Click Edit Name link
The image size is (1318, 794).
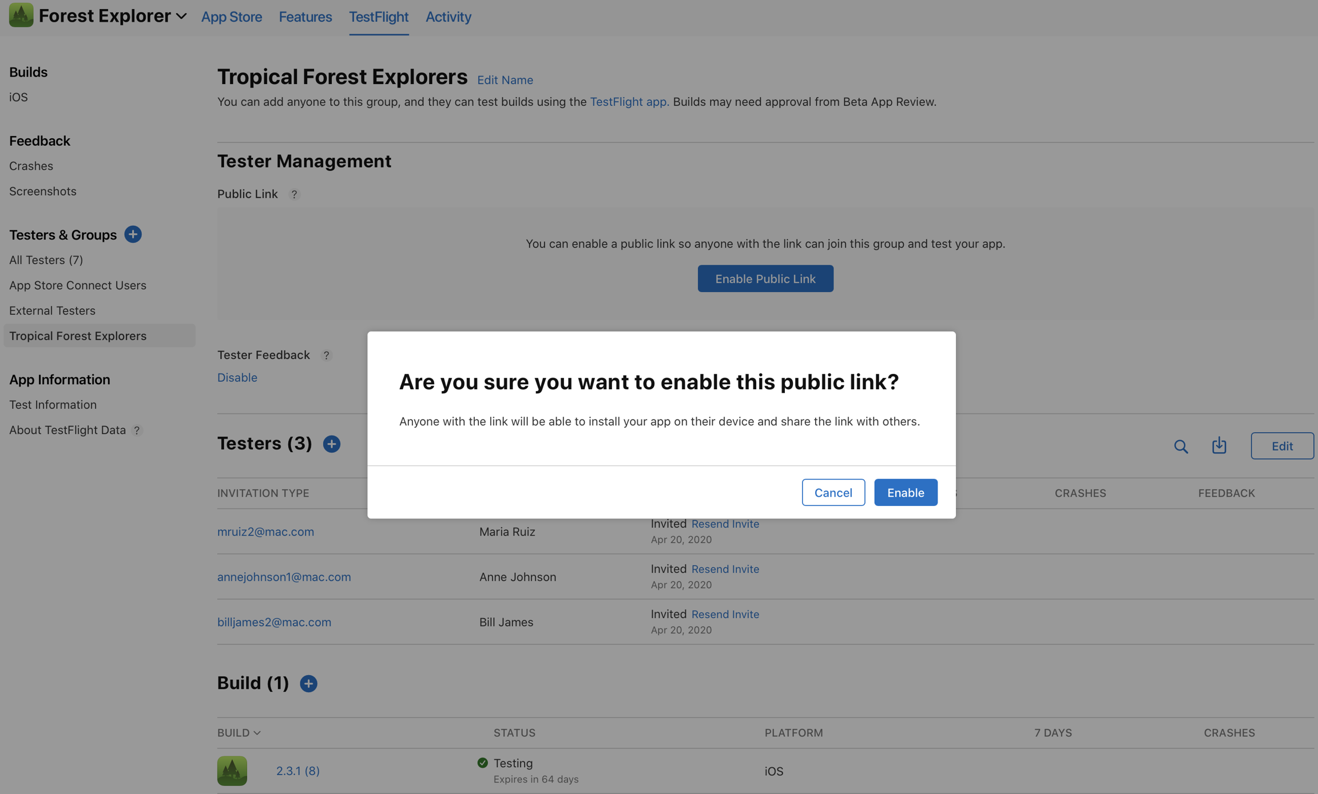(505, 80)
